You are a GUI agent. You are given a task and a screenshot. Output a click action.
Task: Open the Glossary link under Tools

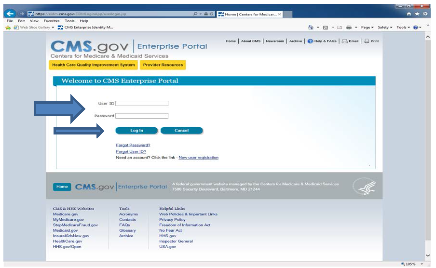tap(127, 230)
